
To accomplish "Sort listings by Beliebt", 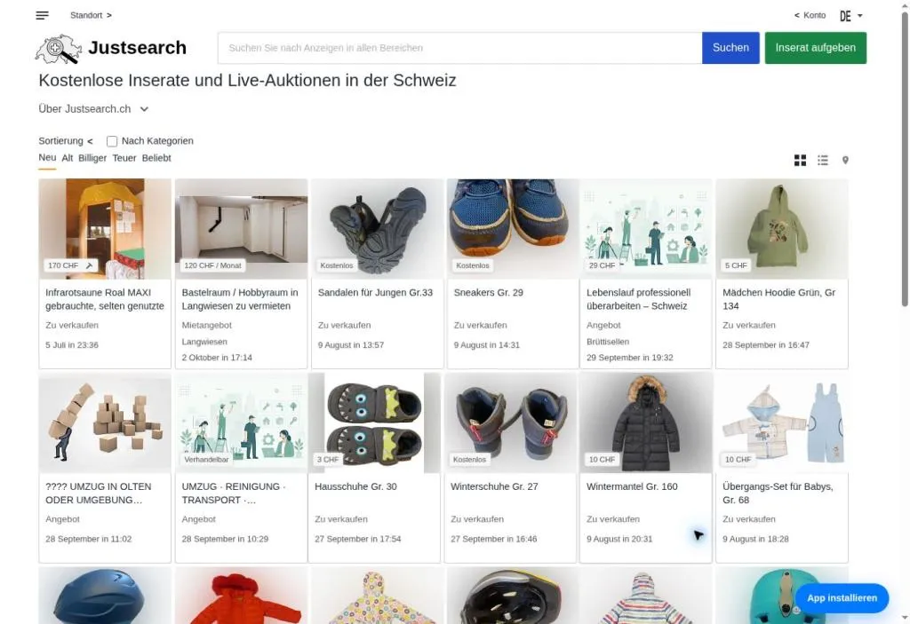I will pos(156,158).
